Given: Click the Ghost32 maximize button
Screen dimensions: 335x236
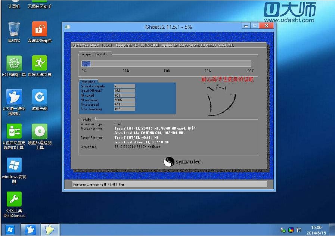Looking at the screenshot, I should [255, 26].
